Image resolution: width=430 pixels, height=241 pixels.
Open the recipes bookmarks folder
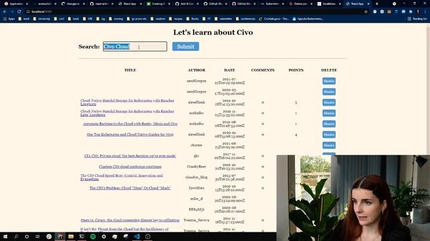pos(176,19)
